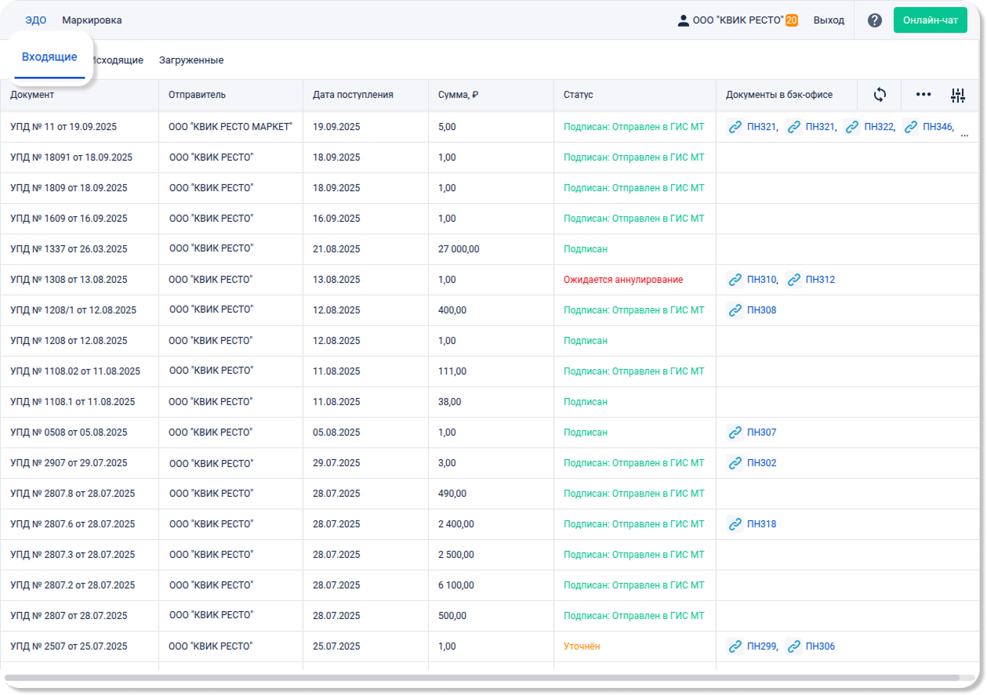Open the linked document ПН310
The image size is (987, 695).
click(761, 280)
